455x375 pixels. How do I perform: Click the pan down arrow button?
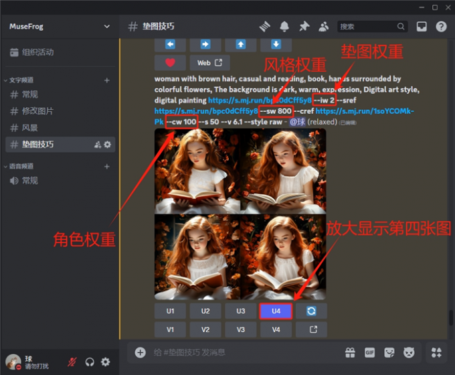[x=276, y=44]
